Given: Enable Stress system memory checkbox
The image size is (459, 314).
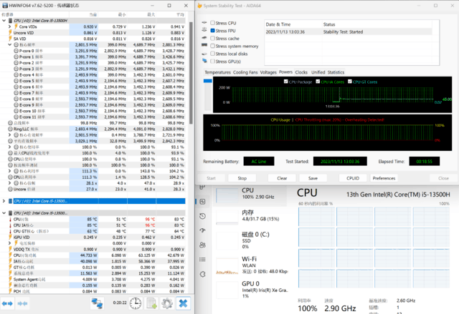Looking at the screenshot, I should 213,46.
